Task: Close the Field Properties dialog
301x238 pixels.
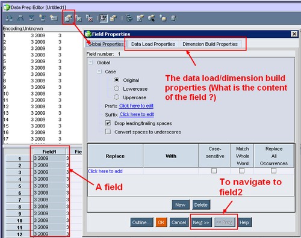Action: click(294, 34)
